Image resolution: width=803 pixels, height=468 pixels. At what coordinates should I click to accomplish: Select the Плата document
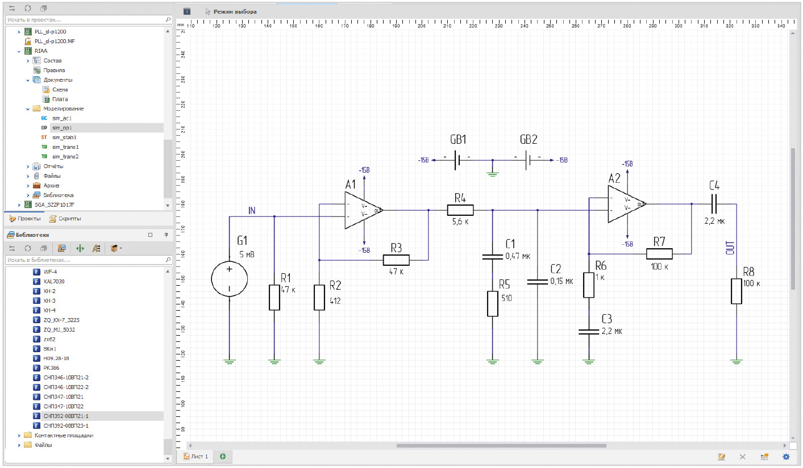60,99
